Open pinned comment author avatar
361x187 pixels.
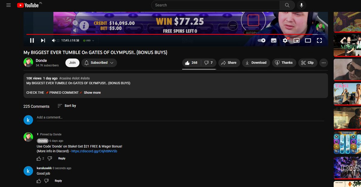click(28, 137)
